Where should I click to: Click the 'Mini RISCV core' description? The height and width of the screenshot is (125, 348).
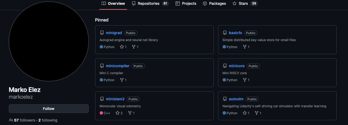[235, 73]
